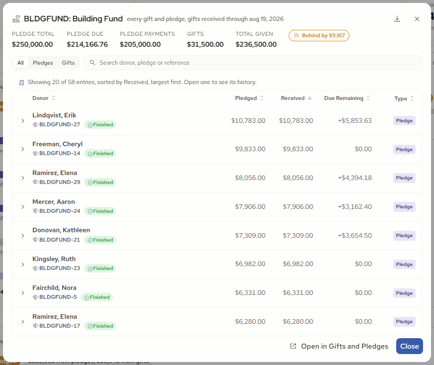Screen dimensions: 434x365
Task: Sort by Received column
Action: (x=296, y=98)
